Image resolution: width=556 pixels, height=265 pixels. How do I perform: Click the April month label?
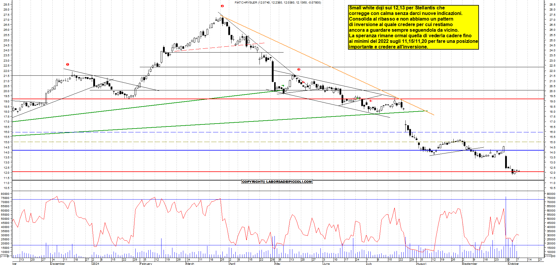pos(232,264)
